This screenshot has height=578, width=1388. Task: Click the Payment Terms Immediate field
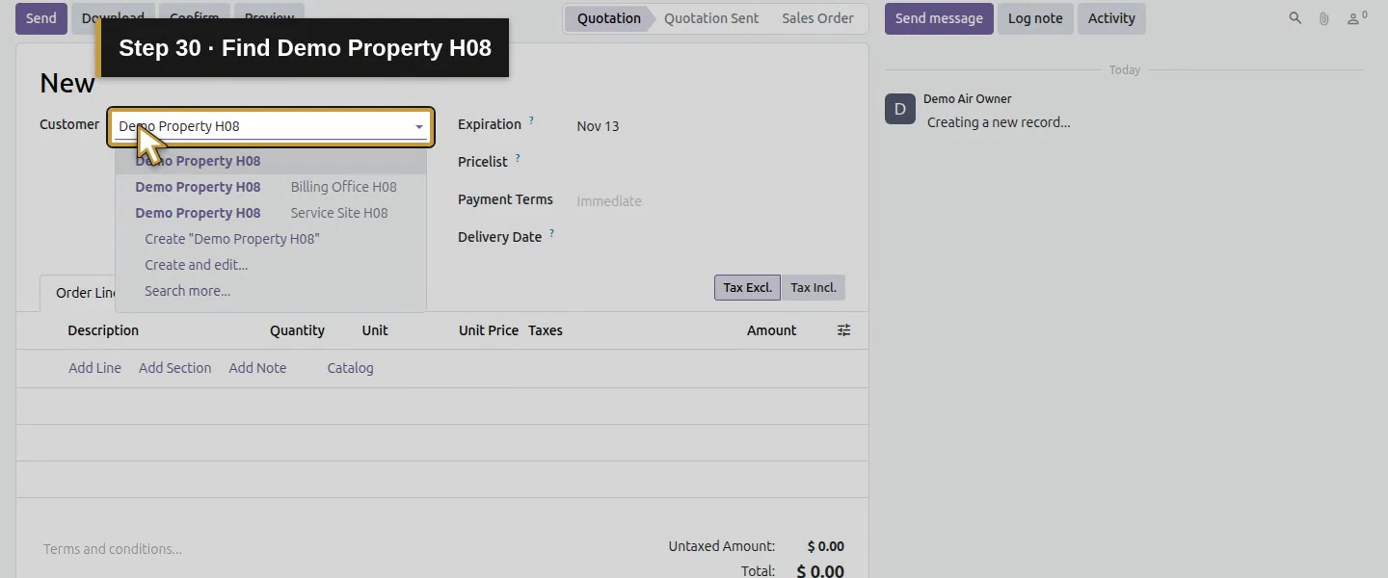click(710, 201)
